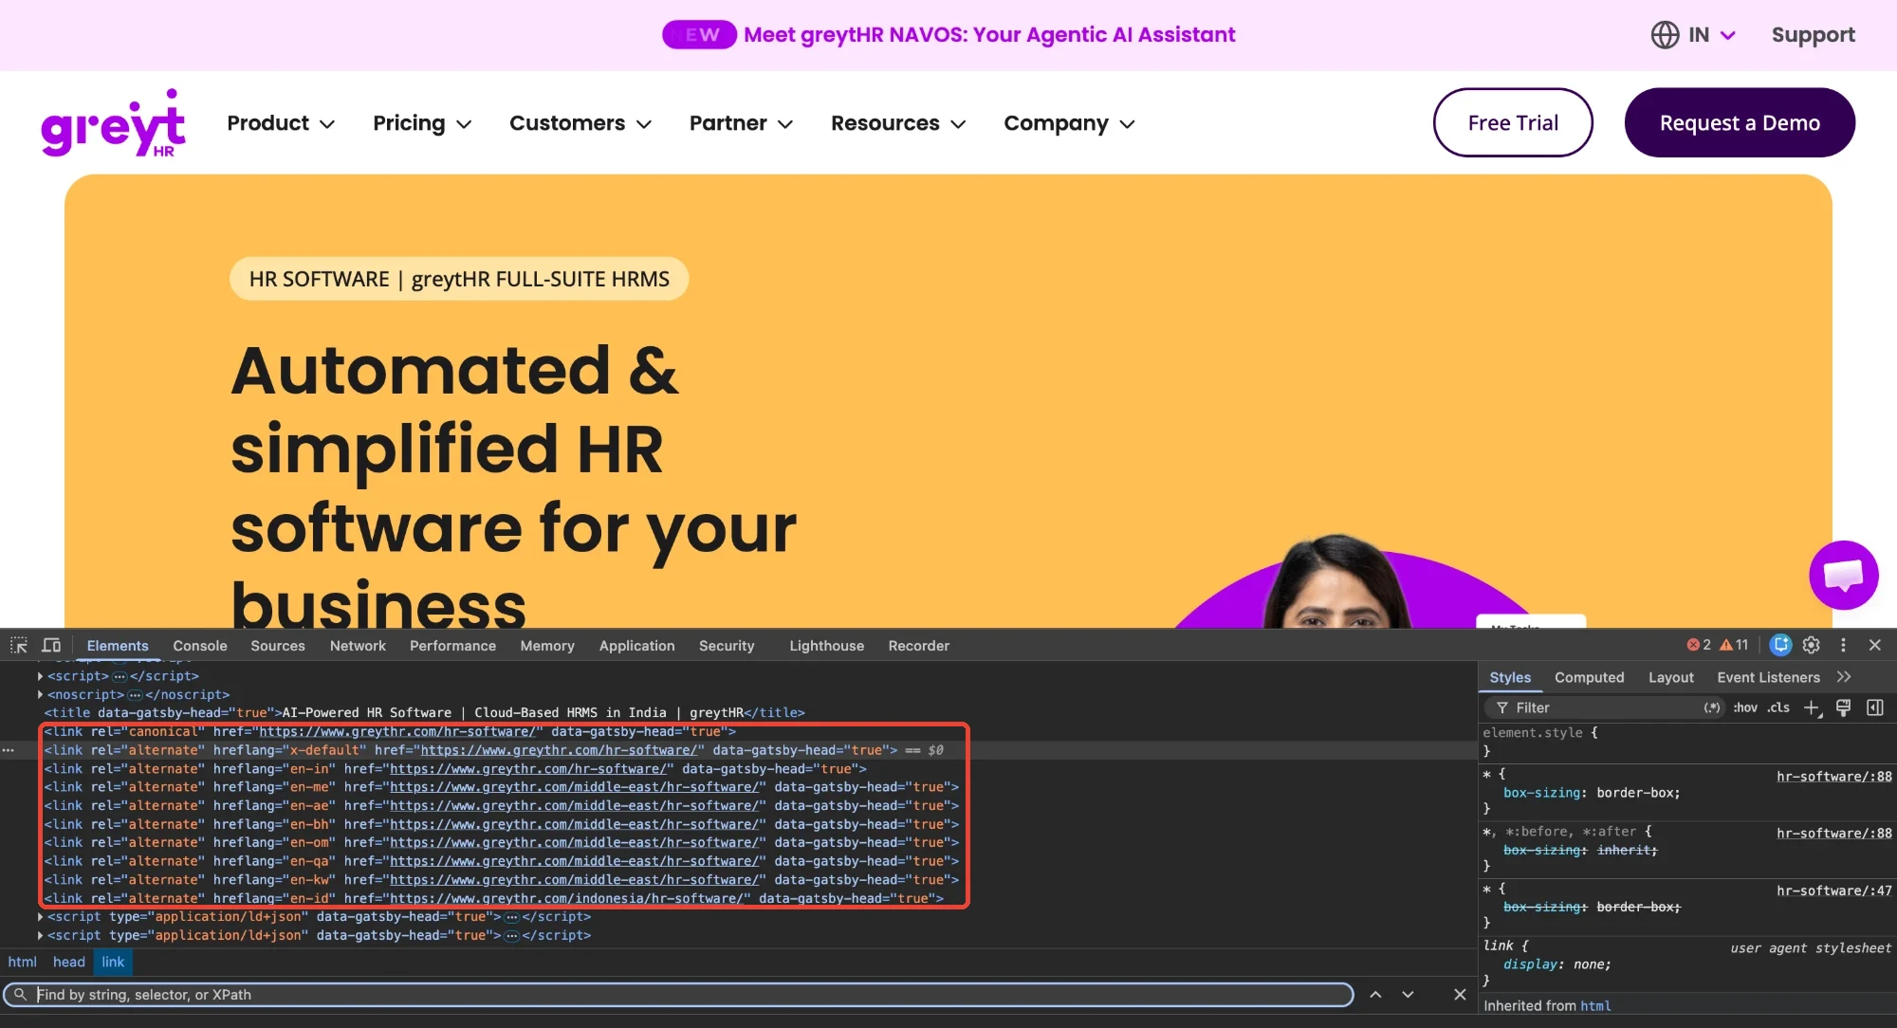Expand the Product navigation dropdown
Screen dimensions: 1897x1028
pos(281,123)
